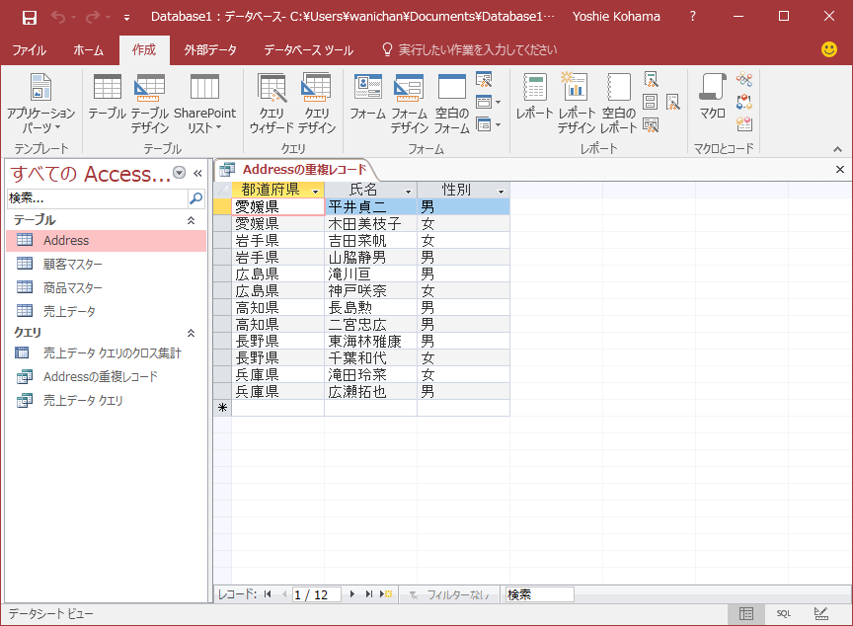
Task: Click the テーブル デザイン icon
Action: coord(150,104)
